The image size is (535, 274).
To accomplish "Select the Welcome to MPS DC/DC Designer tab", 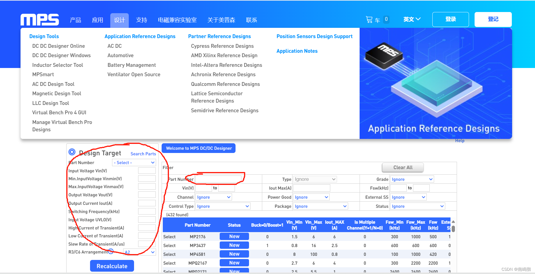I will point(199,148).
